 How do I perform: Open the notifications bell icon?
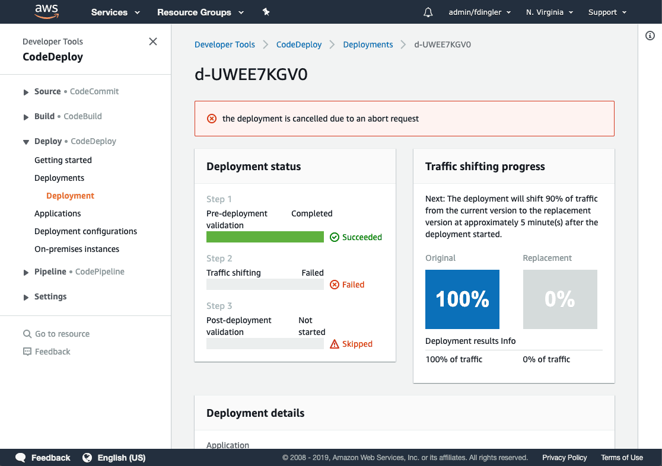[x=428, y=12]
